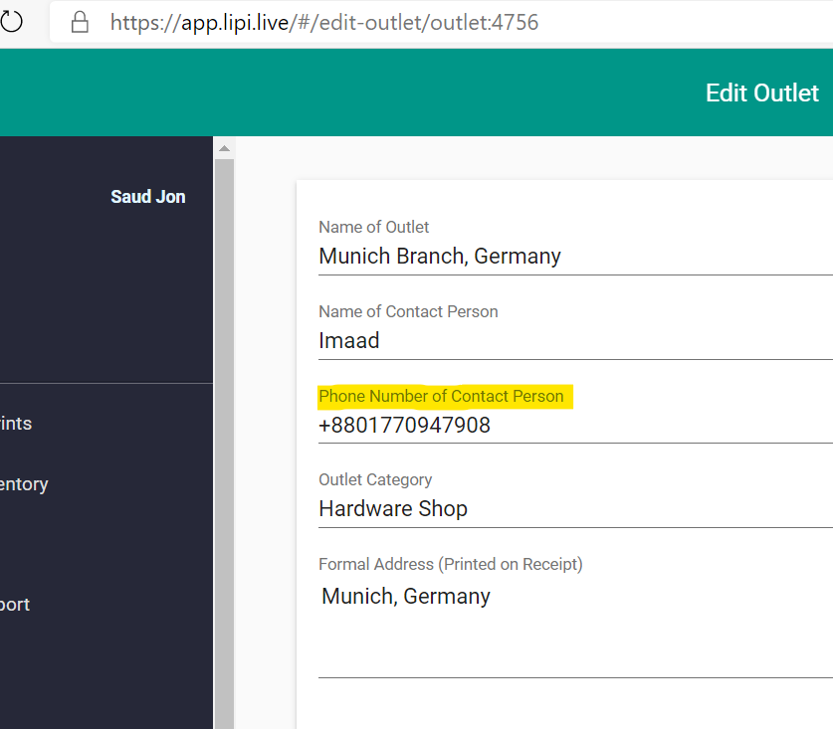Click the profile name Saud Jon
This screenshot has width=833, height=729.
[147, 196]
